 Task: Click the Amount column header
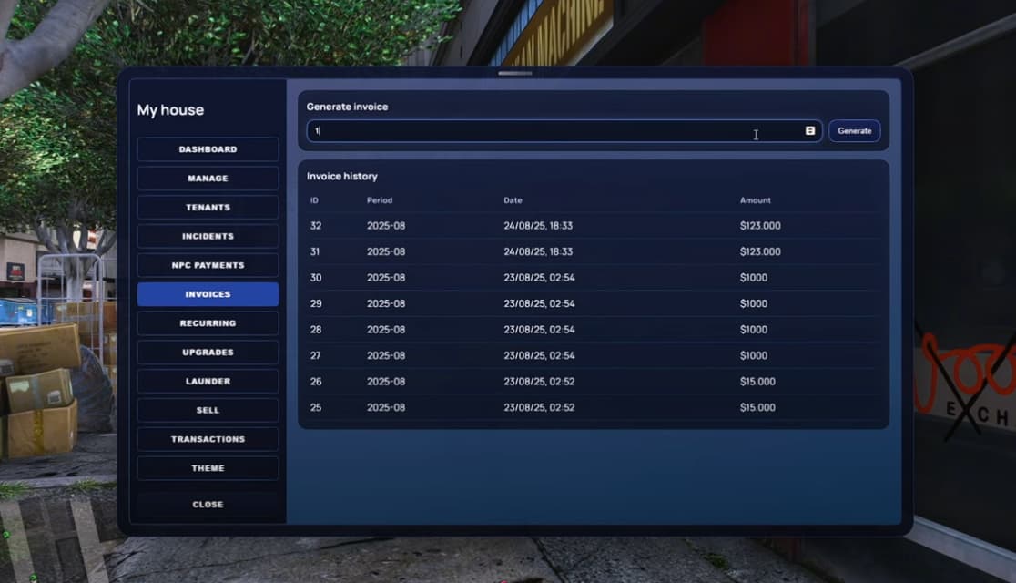click(754, 199)
